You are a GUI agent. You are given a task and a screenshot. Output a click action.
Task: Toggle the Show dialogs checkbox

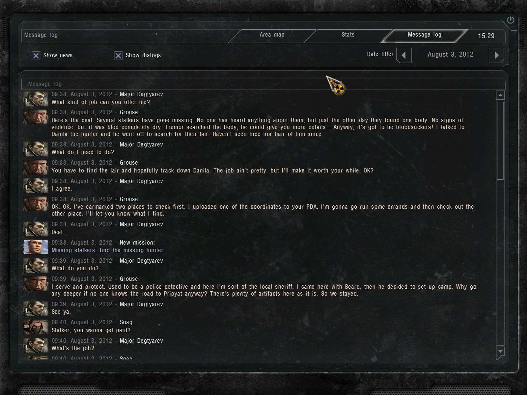pyautogui.click(x=118, y=56)
